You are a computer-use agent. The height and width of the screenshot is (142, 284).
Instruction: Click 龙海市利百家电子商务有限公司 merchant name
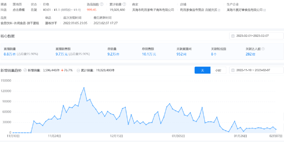tap(153, 10)
